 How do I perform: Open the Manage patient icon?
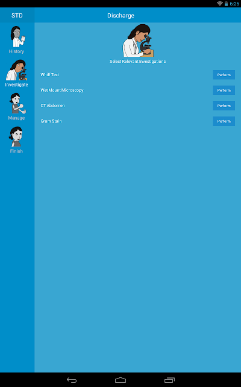pyautogui.click(x=17, y=103)
